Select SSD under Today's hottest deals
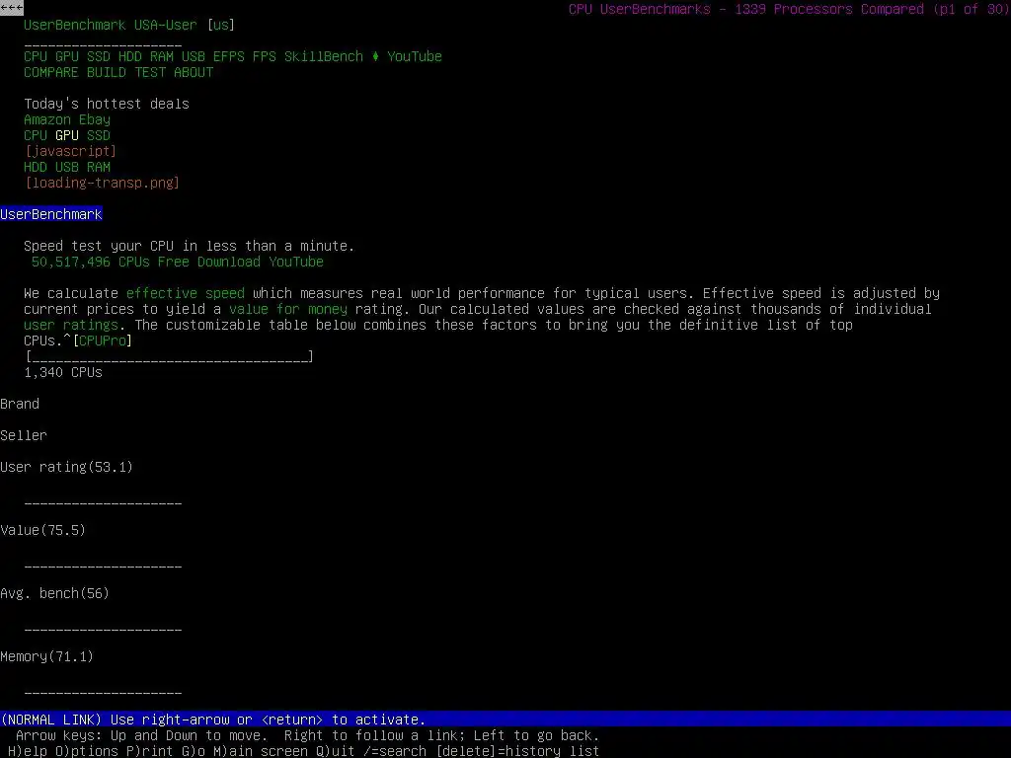1011x758 pixels. [99, 135]
